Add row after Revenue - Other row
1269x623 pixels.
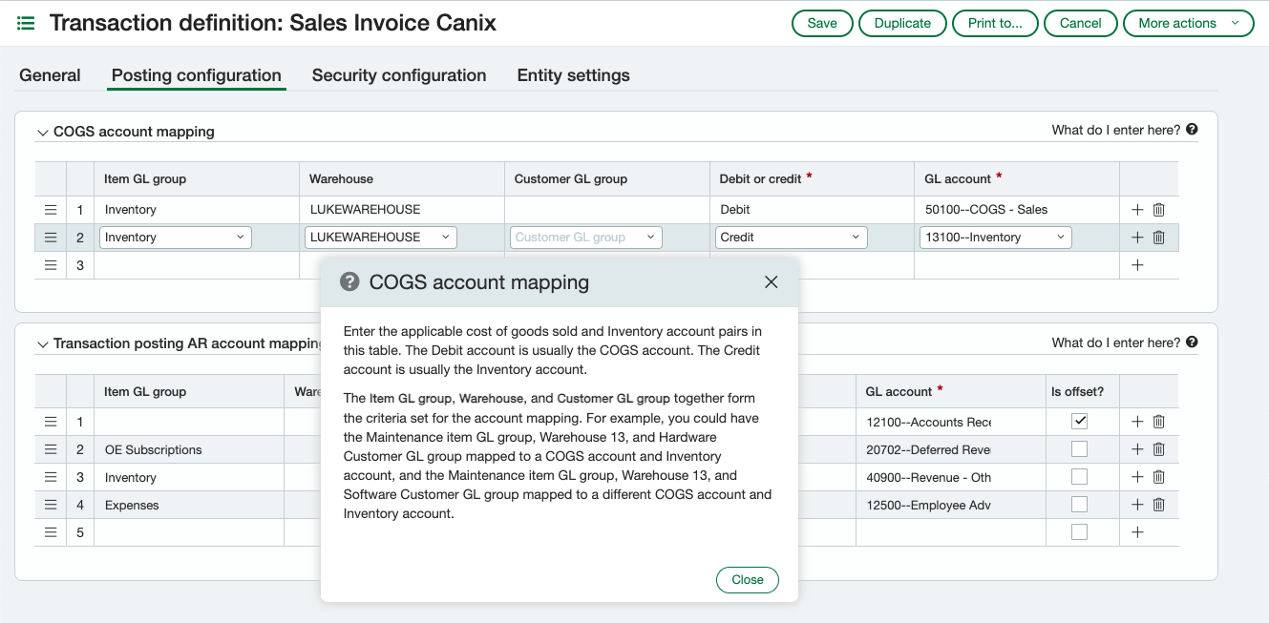(1137, 477)
